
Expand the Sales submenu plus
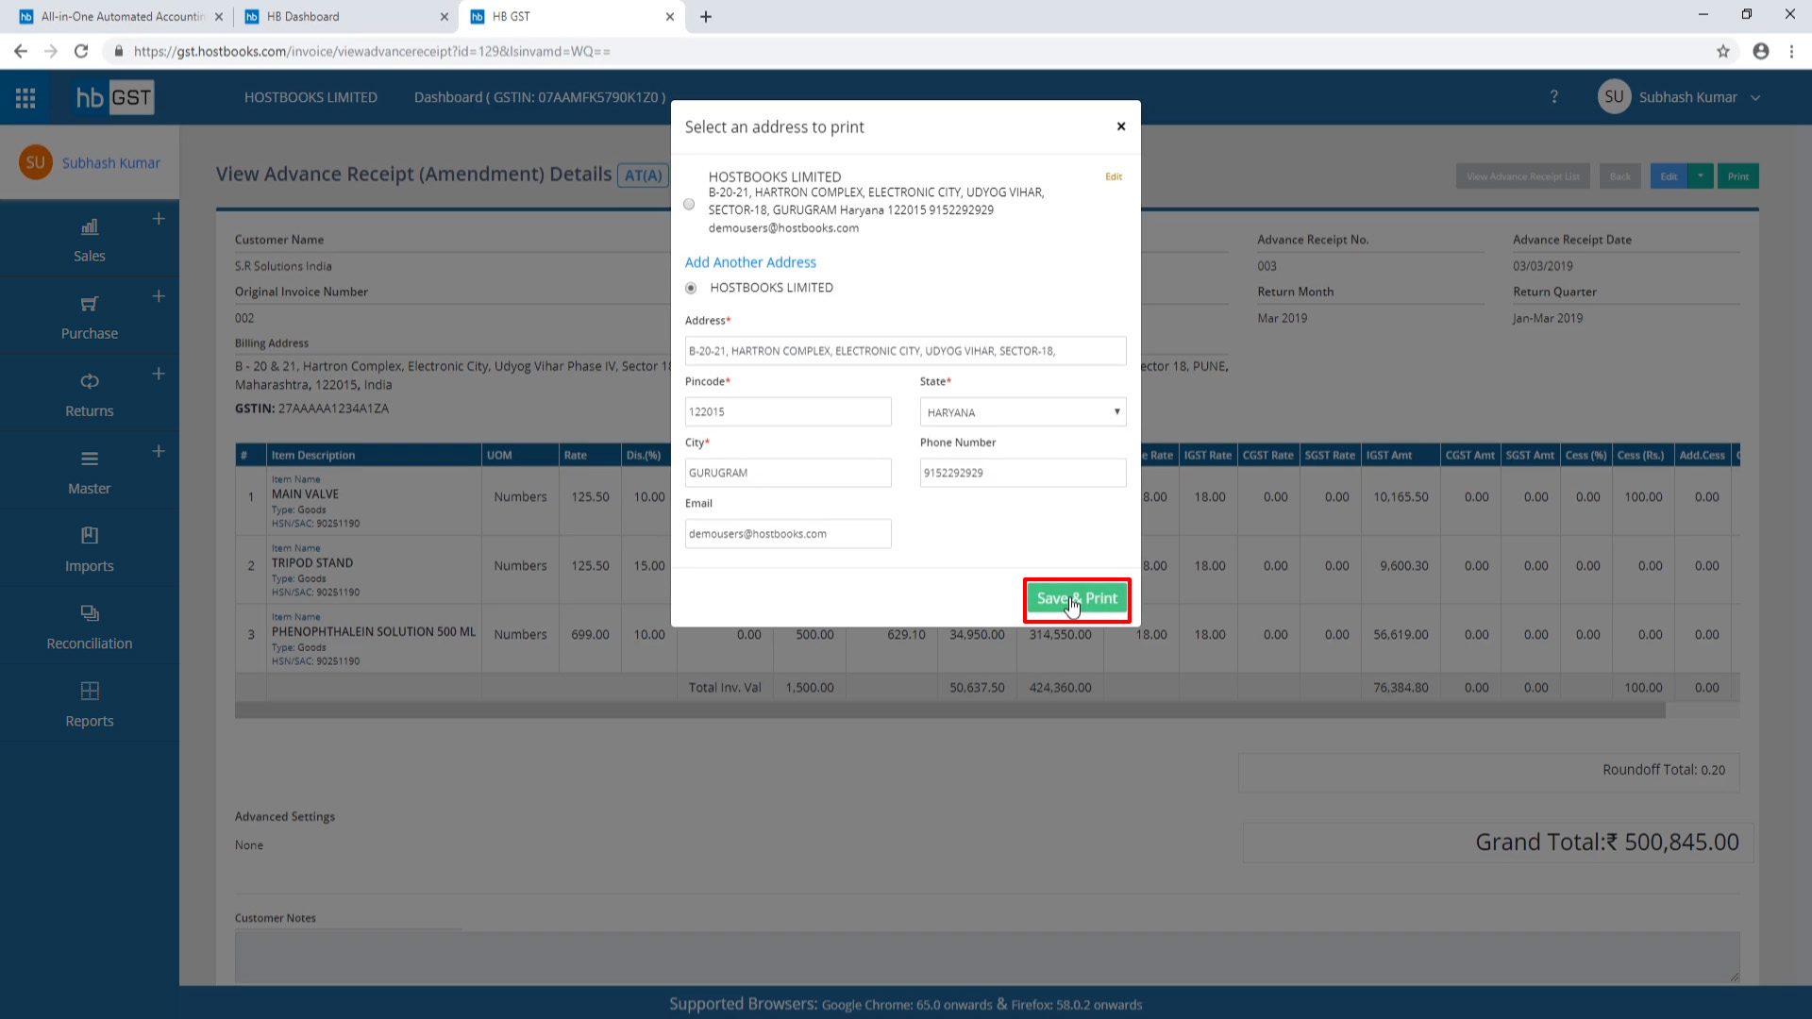click(x=159, y=219)
